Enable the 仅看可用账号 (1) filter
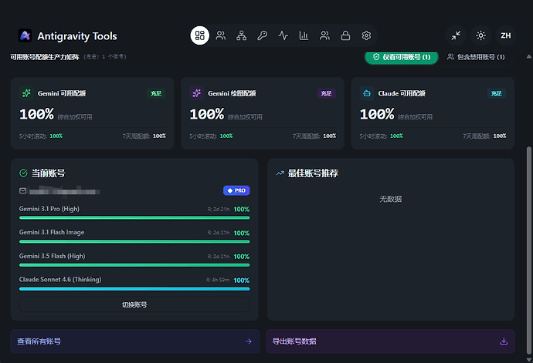Image resolution: width=533 pixels, height=363 pixels. pyautogui.click(x=402, y=57)
